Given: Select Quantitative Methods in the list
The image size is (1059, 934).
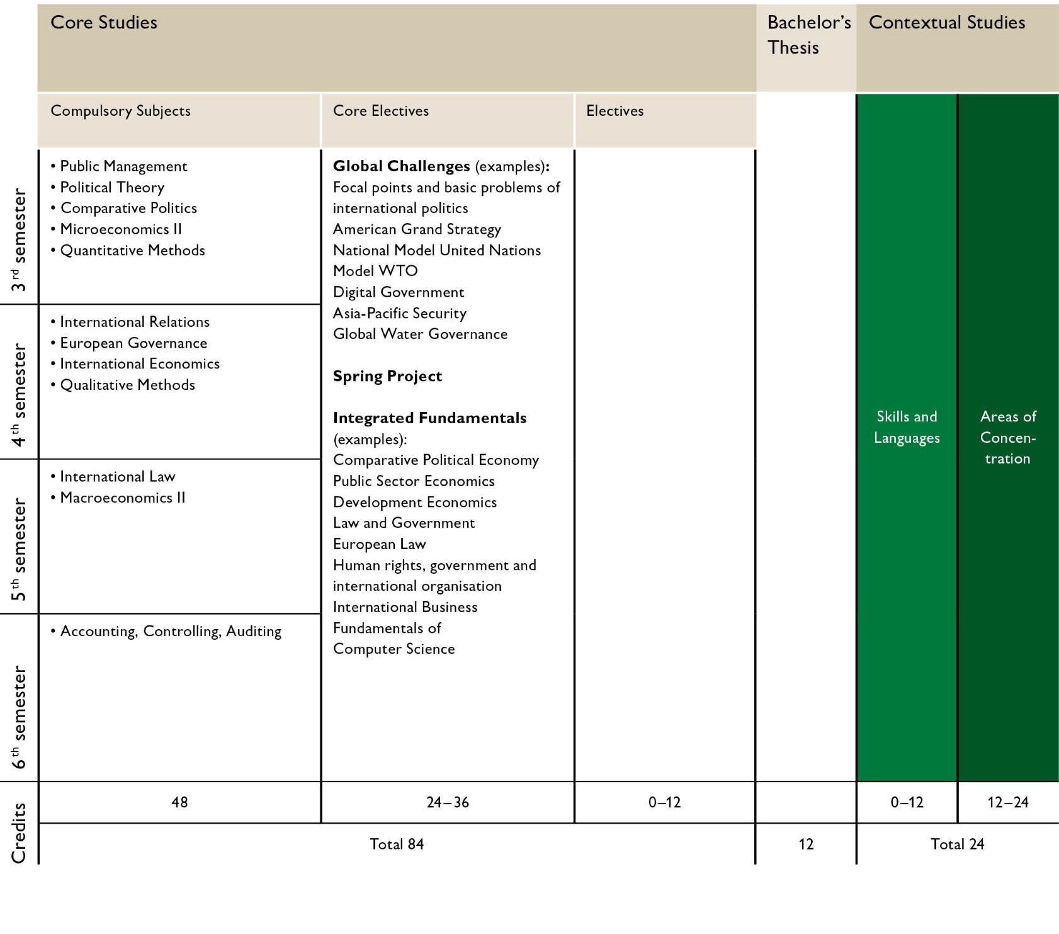Looking at the screenshot, I should point(132,251).
